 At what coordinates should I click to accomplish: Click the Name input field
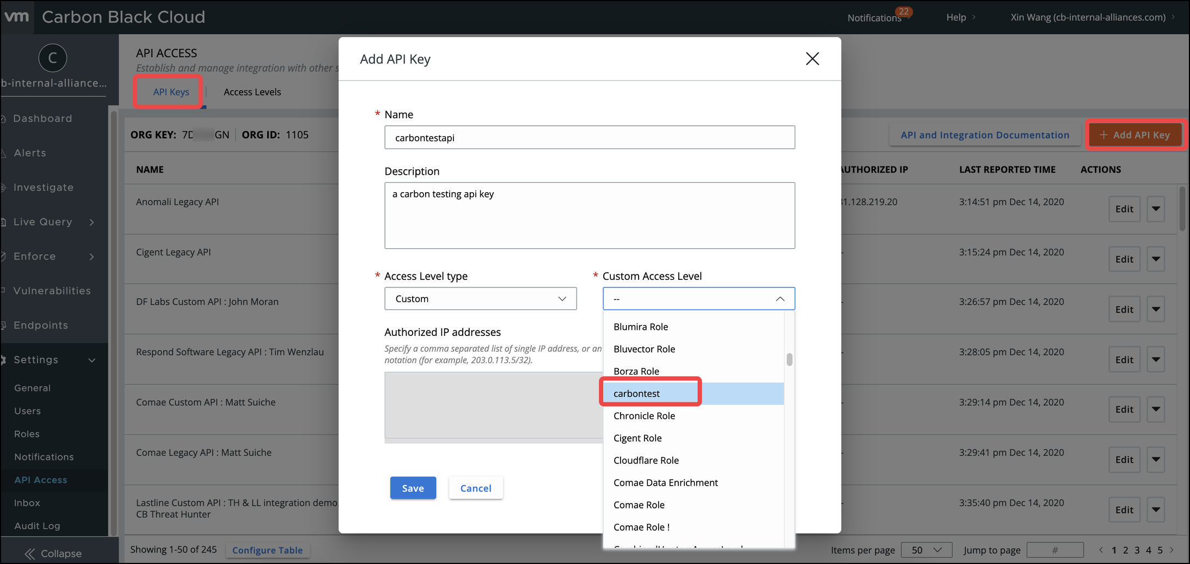point(589,138)
